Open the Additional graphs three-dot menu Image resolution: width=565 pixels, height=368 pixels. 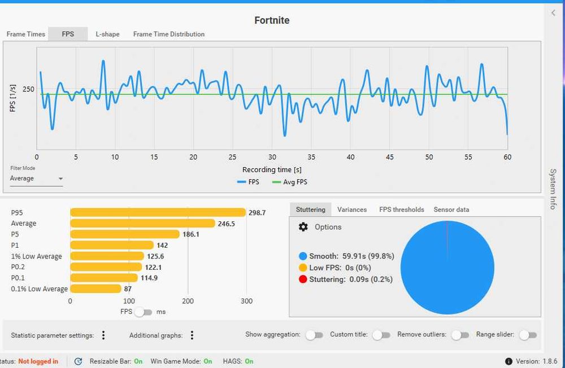(x=192, y=335)
